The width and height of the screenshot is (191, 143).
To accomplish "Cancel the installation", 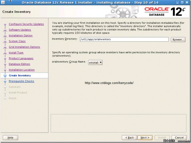I will (179, 137).
